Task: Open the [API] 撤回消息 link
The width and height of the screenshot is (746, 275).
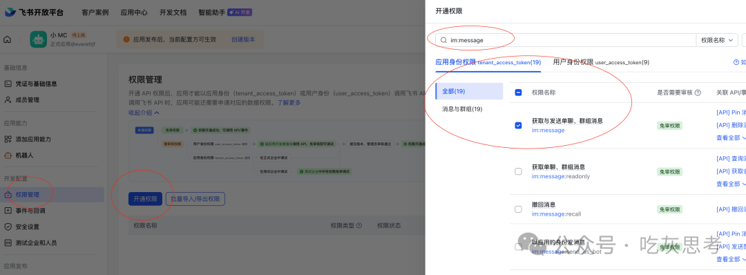Action: [731, 209]
